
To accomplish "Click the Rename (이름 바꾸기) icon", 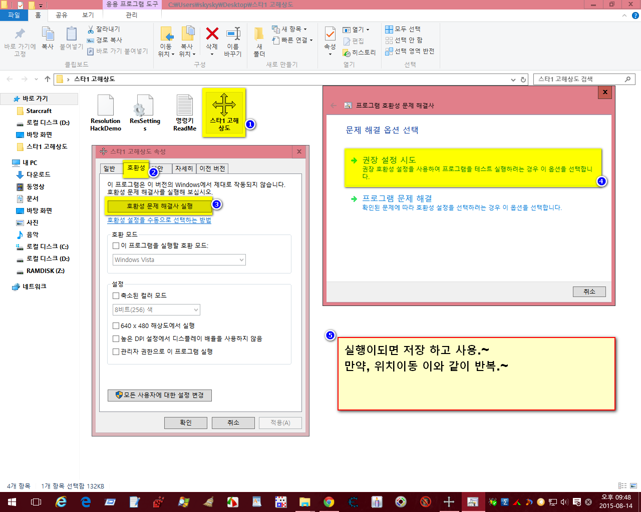I will [233, 41].
